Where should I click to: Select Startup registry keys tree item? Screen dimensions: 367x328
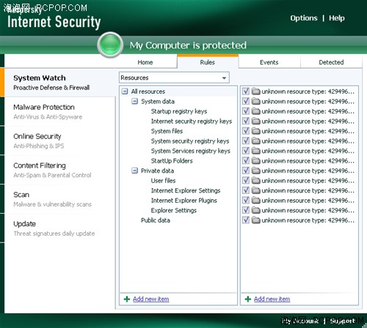point(179,111)
